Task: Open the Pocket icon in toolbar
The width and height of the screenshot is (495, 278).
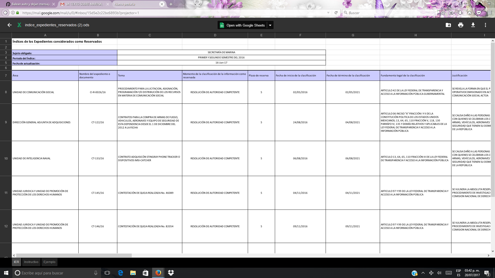Action: tap(479, 13)
